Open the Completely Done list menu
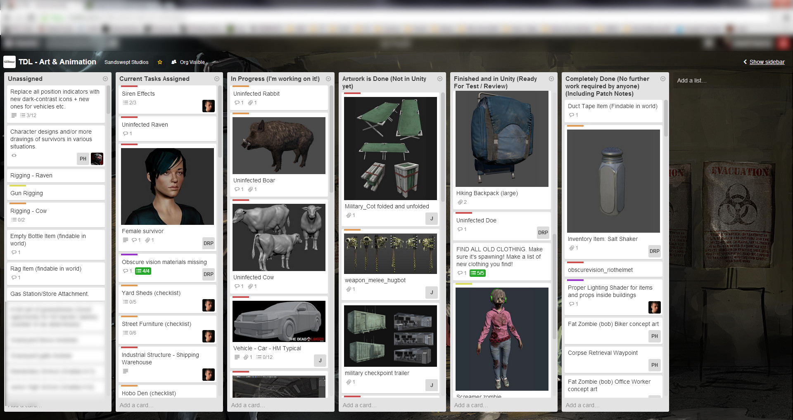The width and height of the screenshot is (793, 420). pyautogui.click(x=663, y=79)
